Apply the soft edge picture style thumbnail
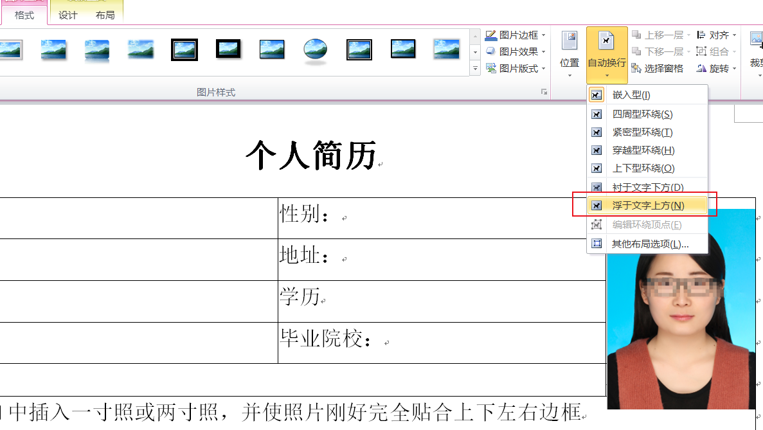 [x=141, y=49]
